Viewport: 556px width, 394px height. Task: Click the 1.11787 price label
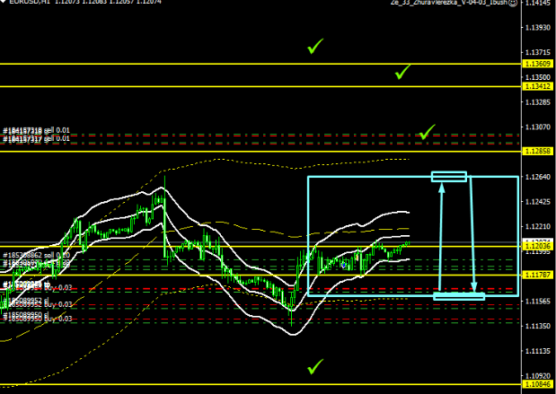(x=535, y=275)
